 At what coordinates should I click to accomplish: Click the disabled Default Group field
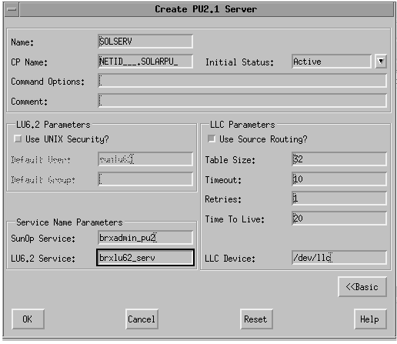tap(145, 179)
